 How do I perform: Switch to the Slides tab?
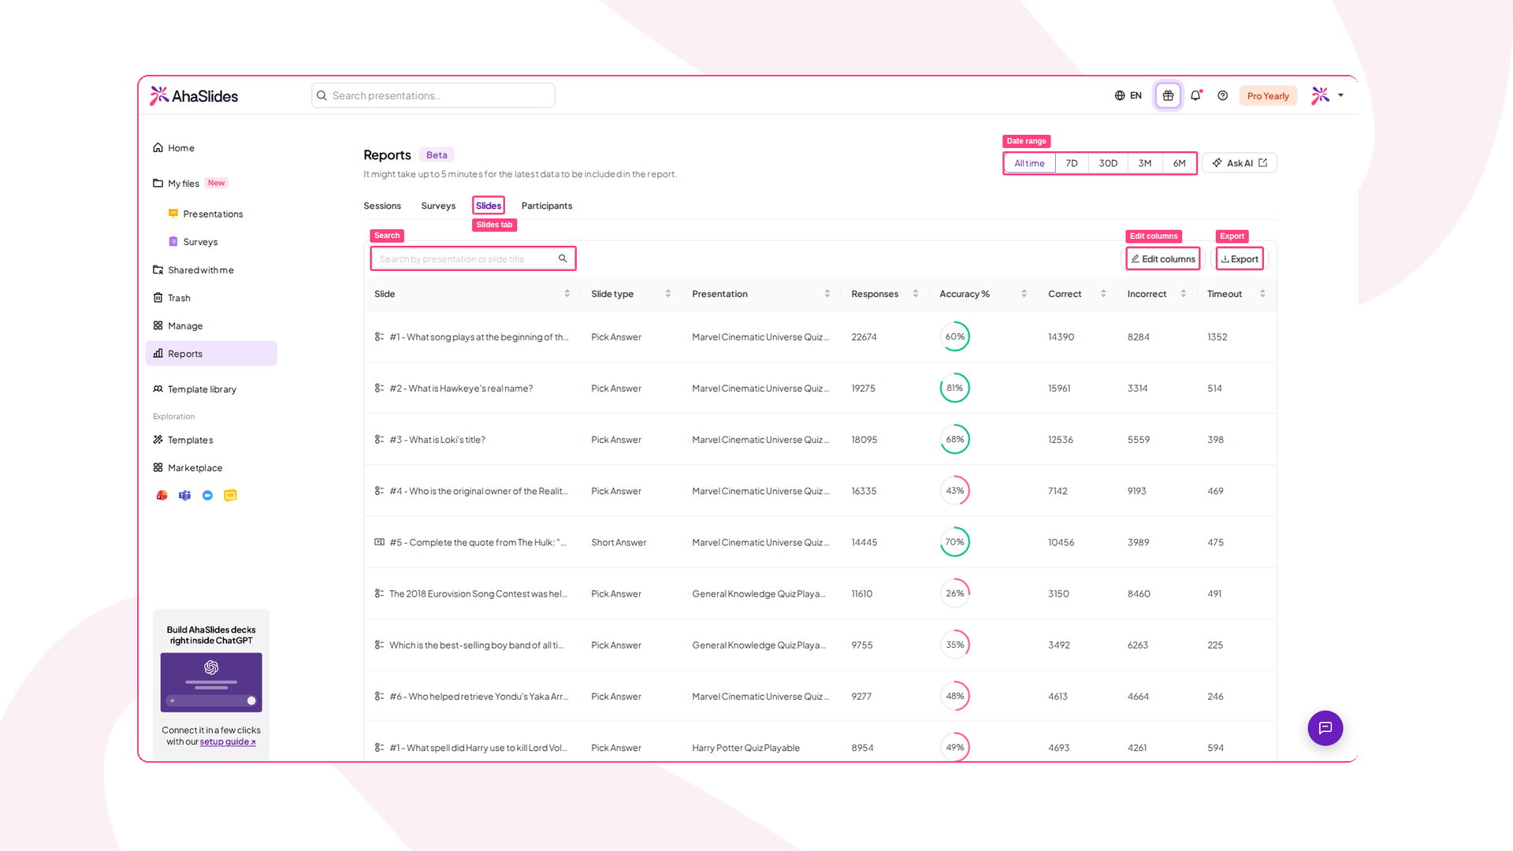pos(489,206)
